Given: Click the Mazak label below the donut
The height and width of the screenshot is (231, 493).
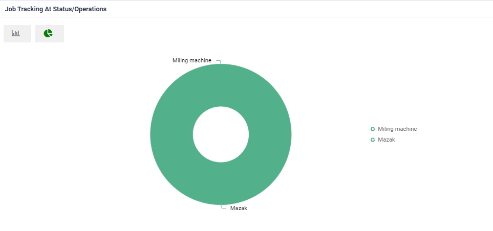Looking at the screenshot, I should (x=239, y=208).
